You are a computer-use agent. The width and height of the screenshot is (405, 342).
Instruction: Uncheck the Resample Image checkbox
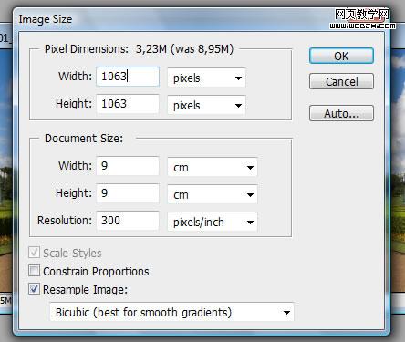[34, 289]
